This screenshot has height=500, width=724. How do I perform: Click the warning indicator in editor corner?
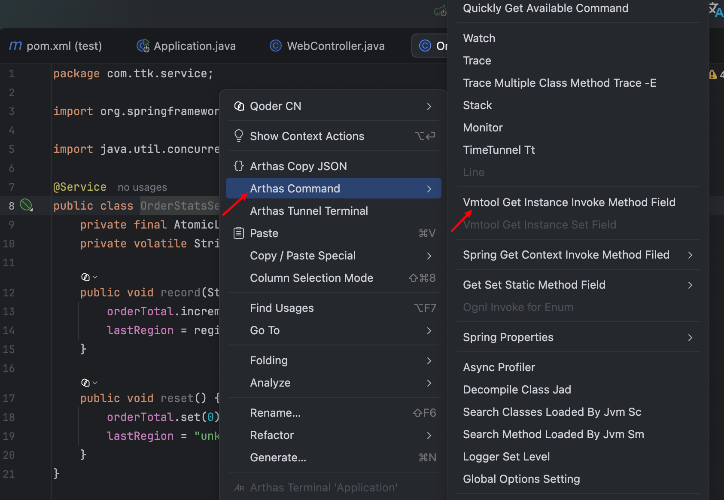click(x=713, y=74)
